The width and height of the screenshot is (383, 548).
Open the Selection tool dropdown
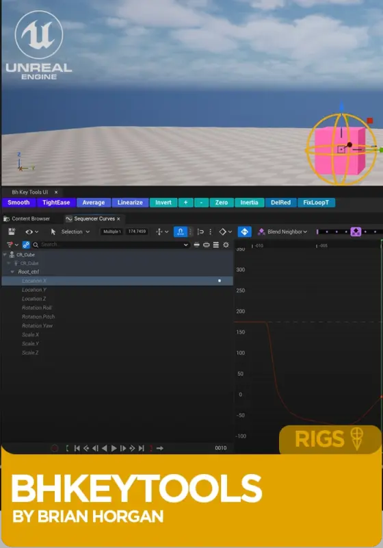point(75,232)
